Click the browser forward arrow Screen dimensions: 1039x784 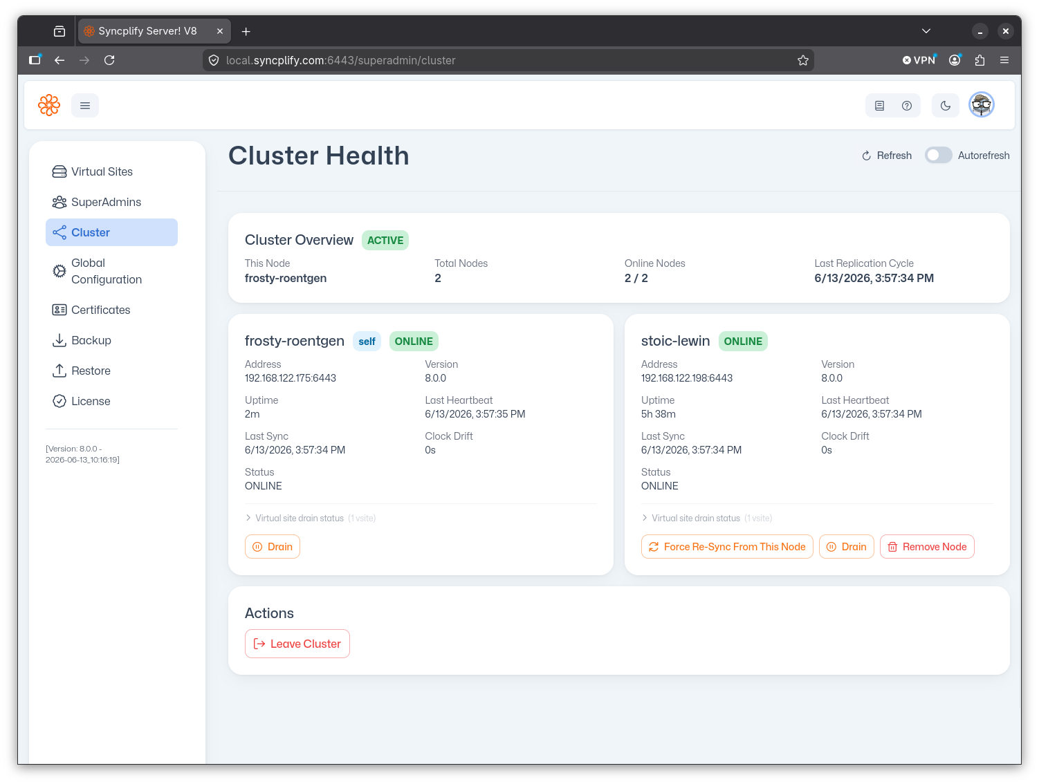coord(84,60)
